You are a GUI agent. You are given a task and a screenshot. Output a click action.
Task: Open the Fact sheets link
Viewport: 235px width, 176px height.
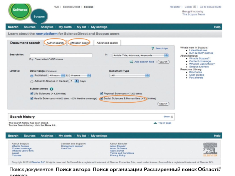click(x=196, y=77)
